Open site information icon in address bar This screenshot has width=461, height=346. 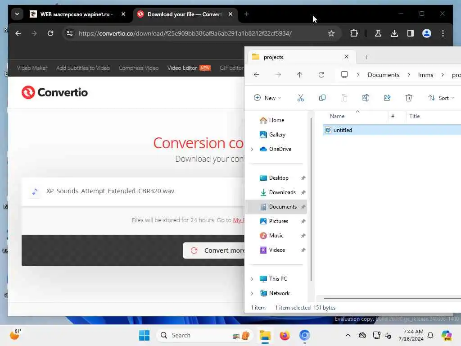coord(70,33)
